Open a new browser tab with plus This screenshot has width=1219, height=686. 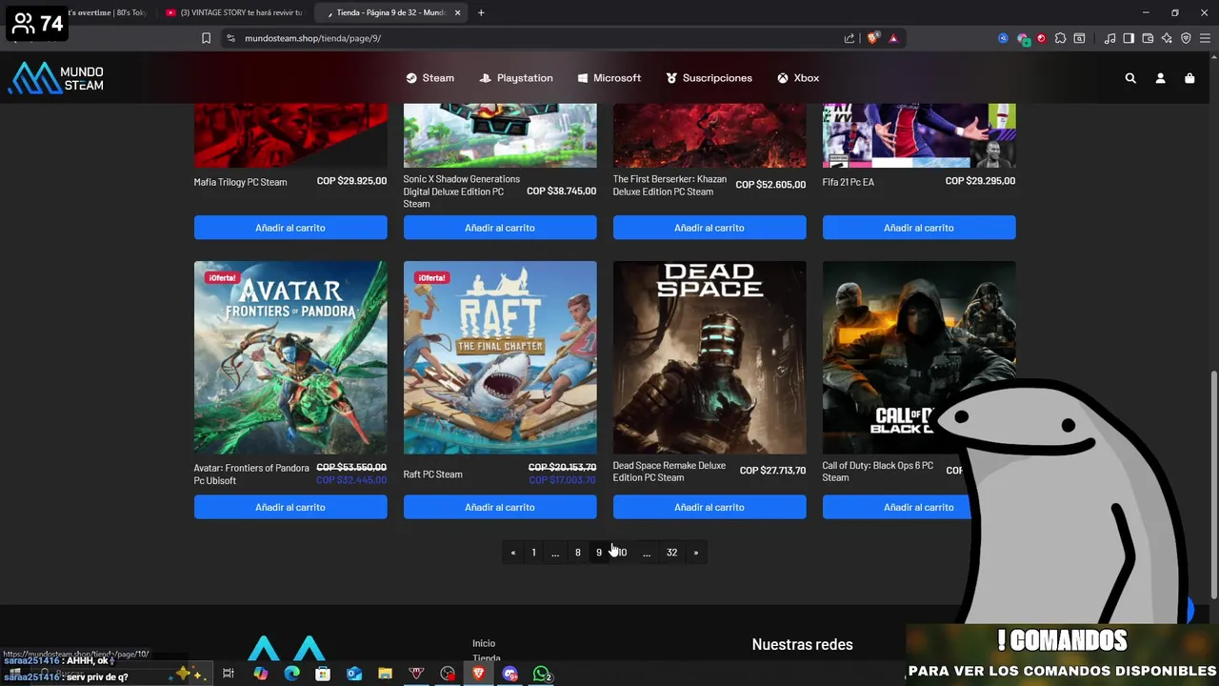tap(481, 12)
